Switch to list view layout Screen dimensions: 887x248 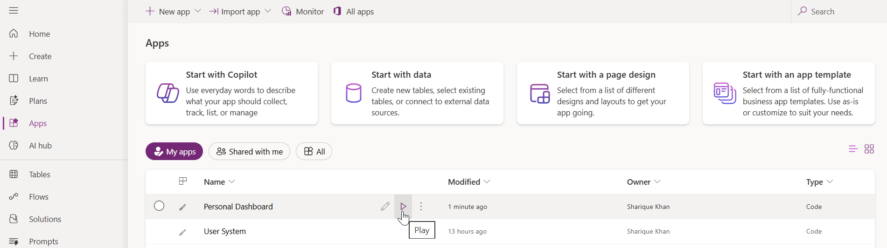pyautogui.click(x=852, y=149)
